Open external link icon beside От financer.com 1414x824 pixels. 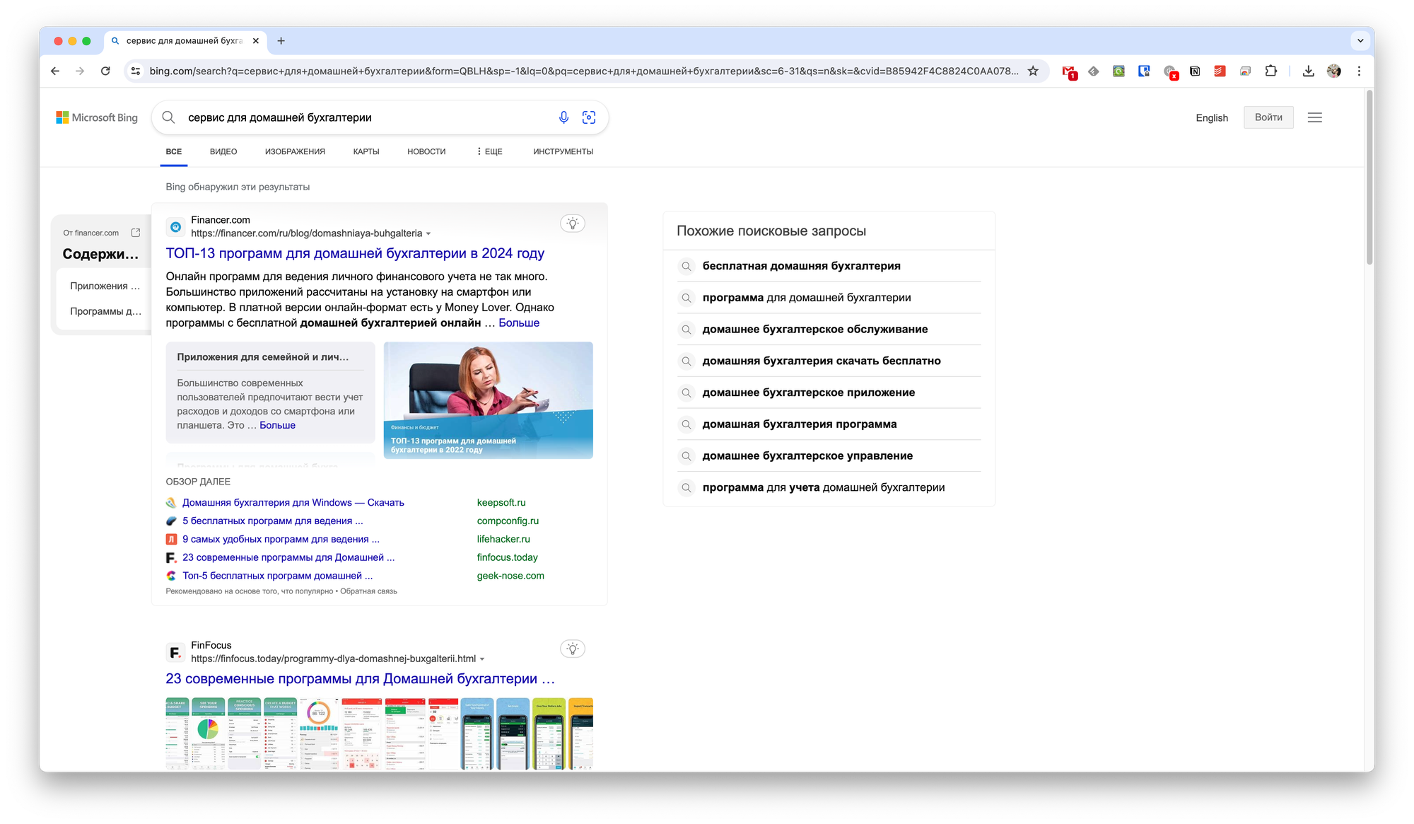pyautogui.click(x=136, y=233)
